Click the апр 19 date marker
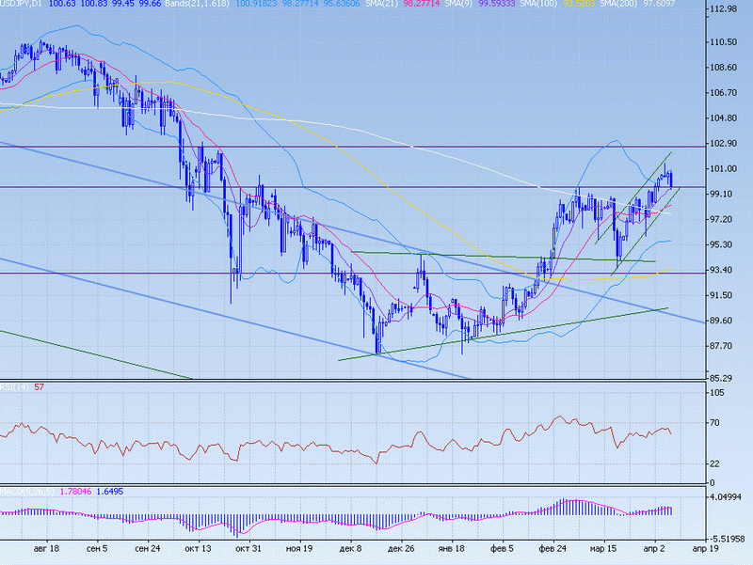The width and height of the screenshot is (753, 565). [706, 547]
